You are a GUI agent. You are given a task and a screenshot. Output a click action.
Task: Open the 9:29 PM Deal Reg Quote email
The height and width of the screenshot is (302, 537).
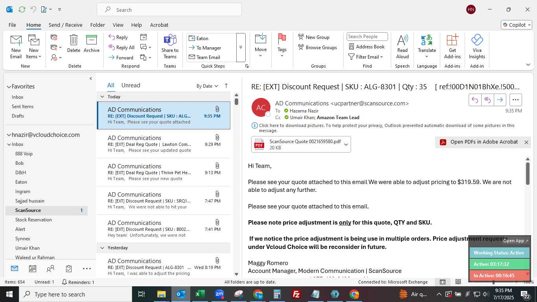tap(164, 144)
